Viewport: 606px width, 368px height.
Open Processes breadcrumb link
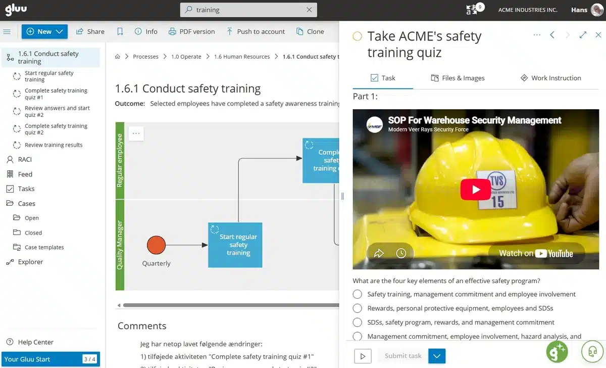point(145,57)
